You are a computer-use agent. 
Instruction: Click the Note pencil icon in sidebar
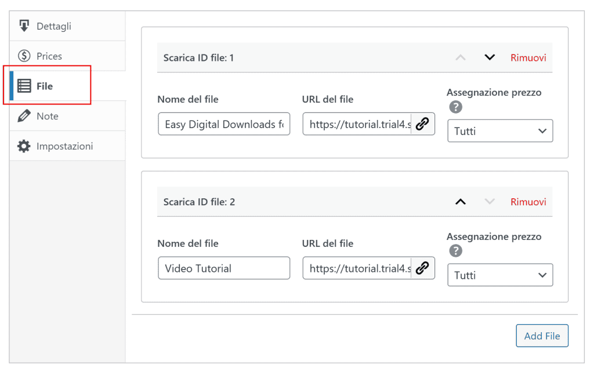click(x=24, y=116)
